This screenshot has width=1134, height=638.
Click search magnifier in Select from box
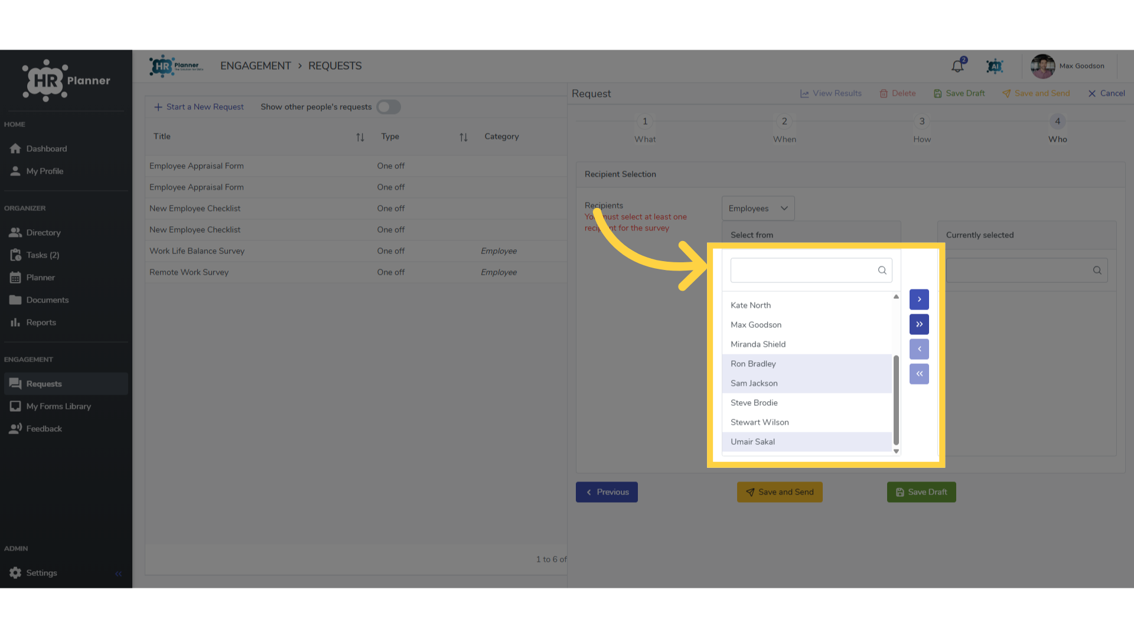point(882,271)
